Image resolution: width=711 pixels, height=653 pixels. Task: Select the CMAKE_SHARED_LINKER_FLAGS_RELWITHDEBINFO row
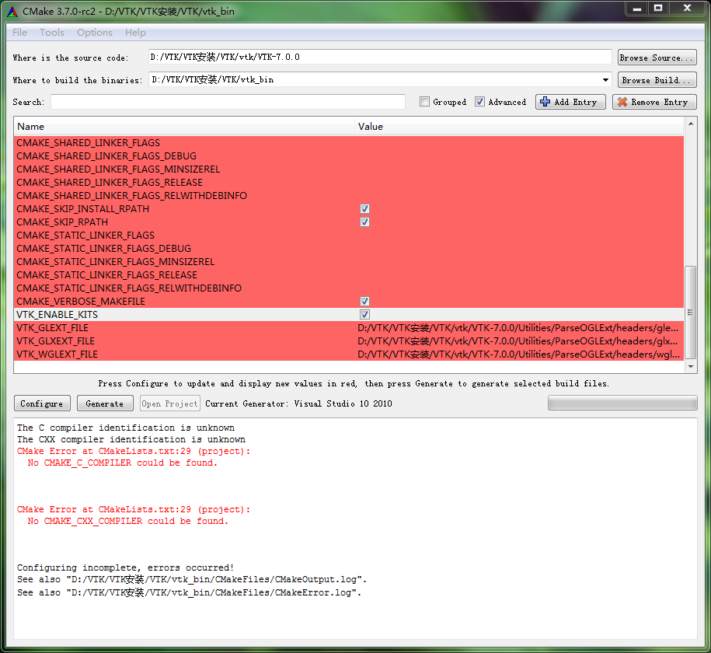coord(349,196)
